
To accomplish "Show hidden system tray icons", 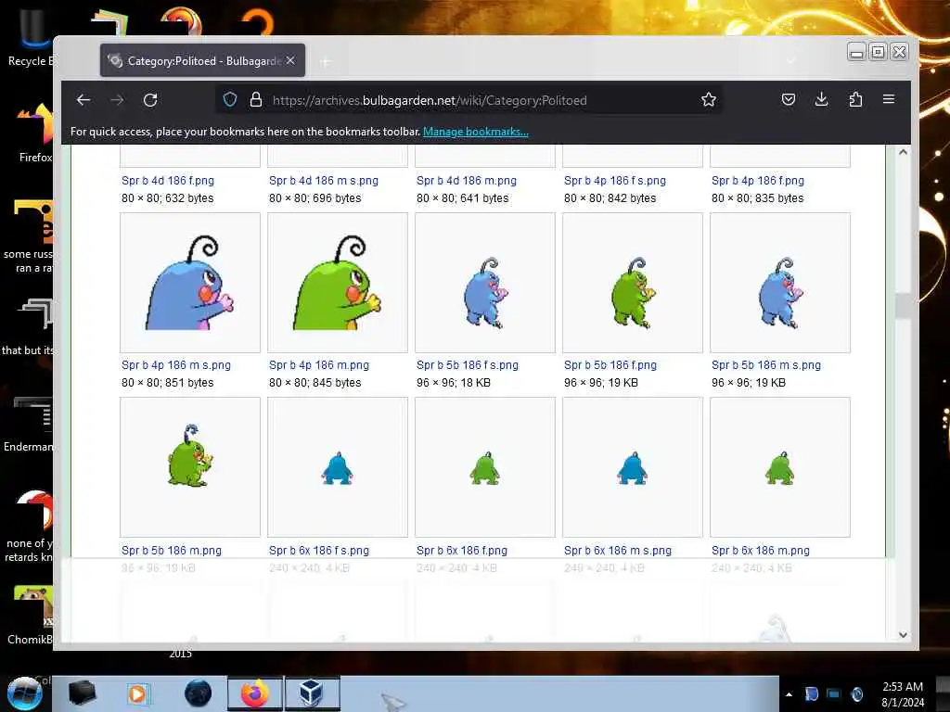I will [x=789, y=694].
